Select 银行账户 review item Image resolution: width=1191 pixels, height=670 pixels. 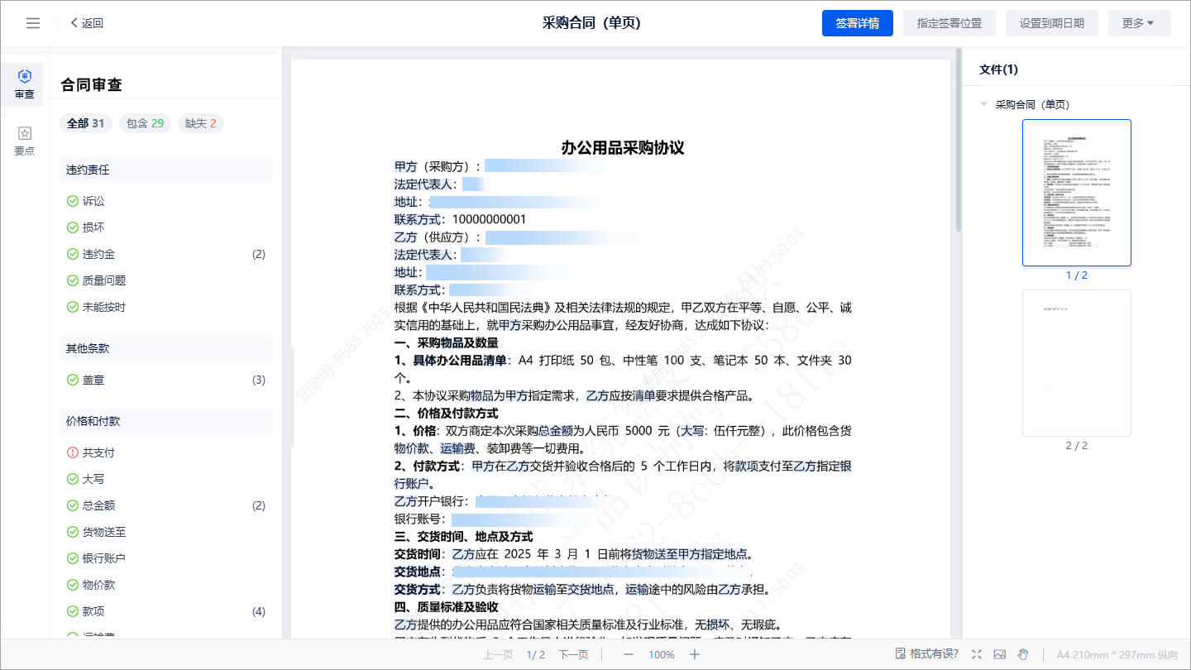click(165, 558)
